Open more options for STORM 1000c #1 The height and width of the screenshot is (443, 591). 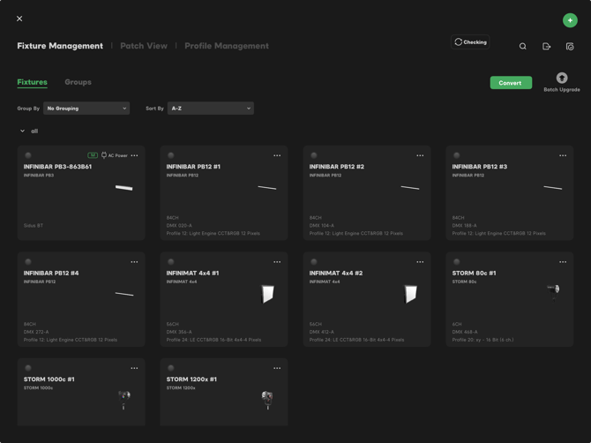click(x=134, y=368)
